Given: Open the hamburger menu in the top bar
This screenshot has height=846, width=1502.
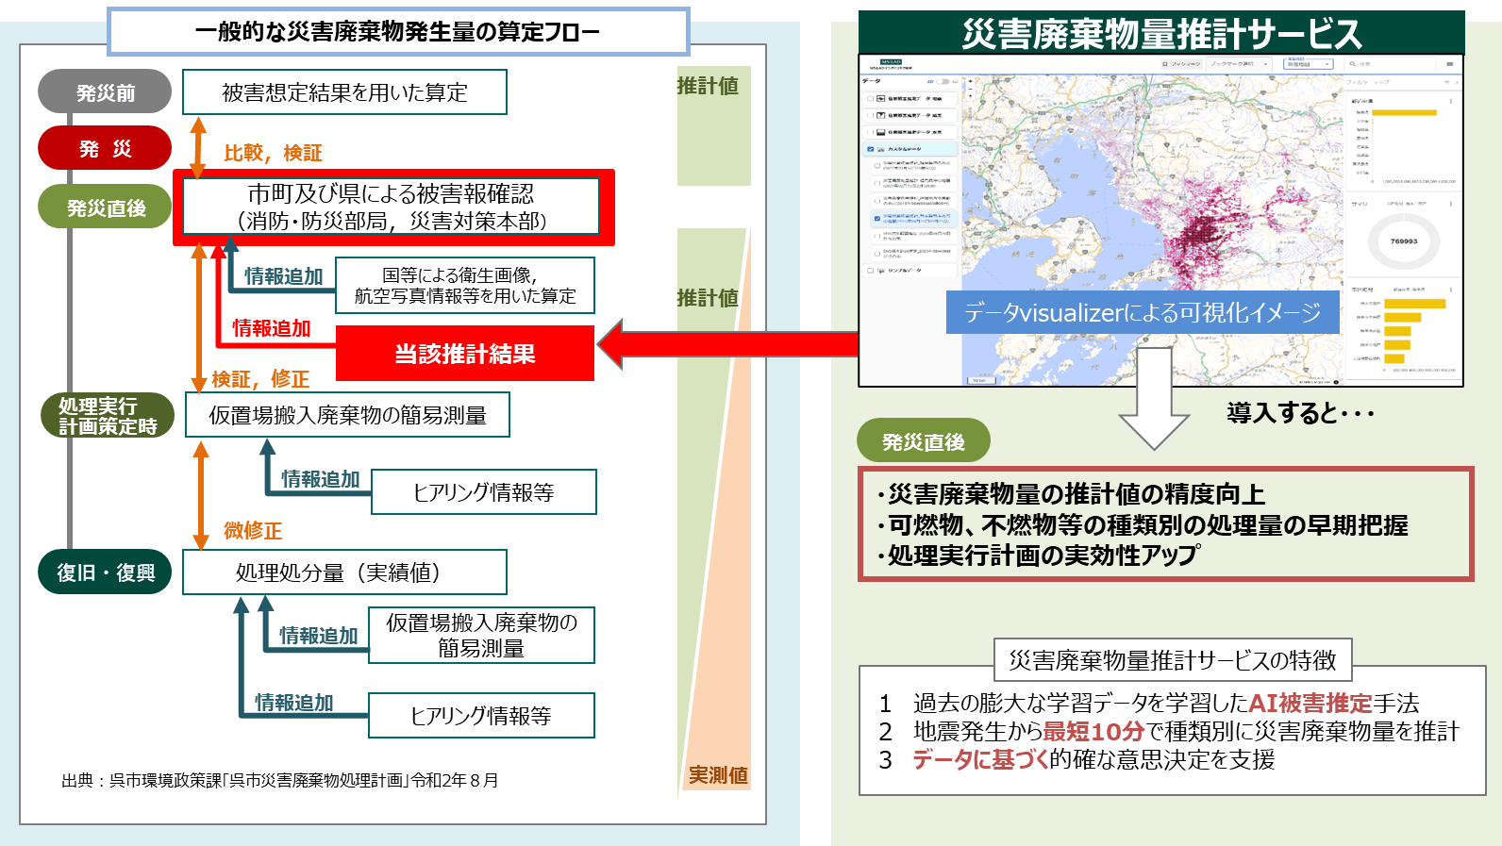Looking at the screenshot, I should point(1450,64).
